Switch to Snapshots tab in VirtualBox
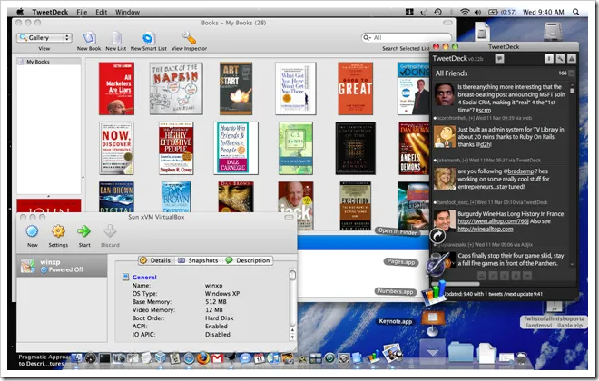The width and height of the screenshot is (599, 381). point(198,260)
